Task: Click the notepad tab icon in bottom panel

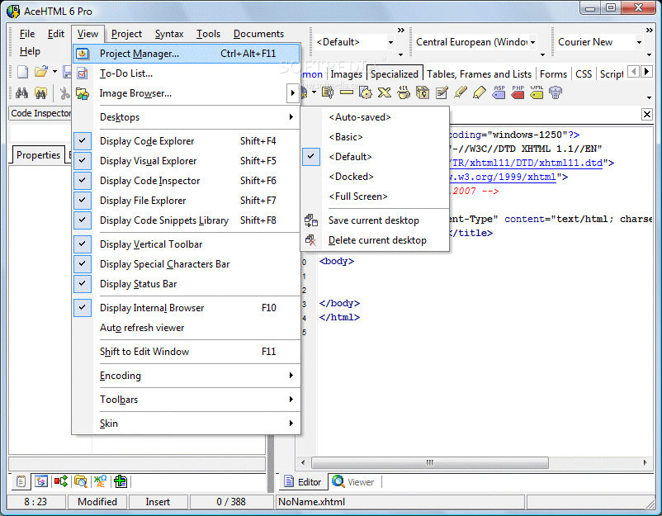Action: click(x=21, y=481)
